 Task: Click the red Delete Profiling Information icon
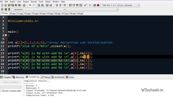(98, 5)
